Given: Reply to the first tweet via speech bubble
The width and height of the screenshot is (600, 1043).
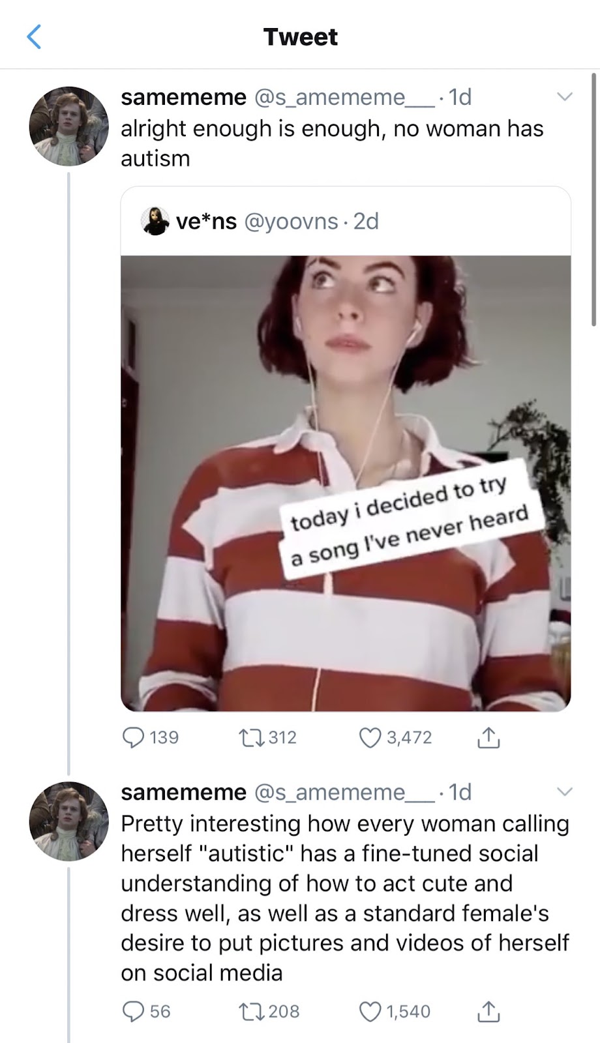Looking at the screenshot, I should click(x=134, y=737).
